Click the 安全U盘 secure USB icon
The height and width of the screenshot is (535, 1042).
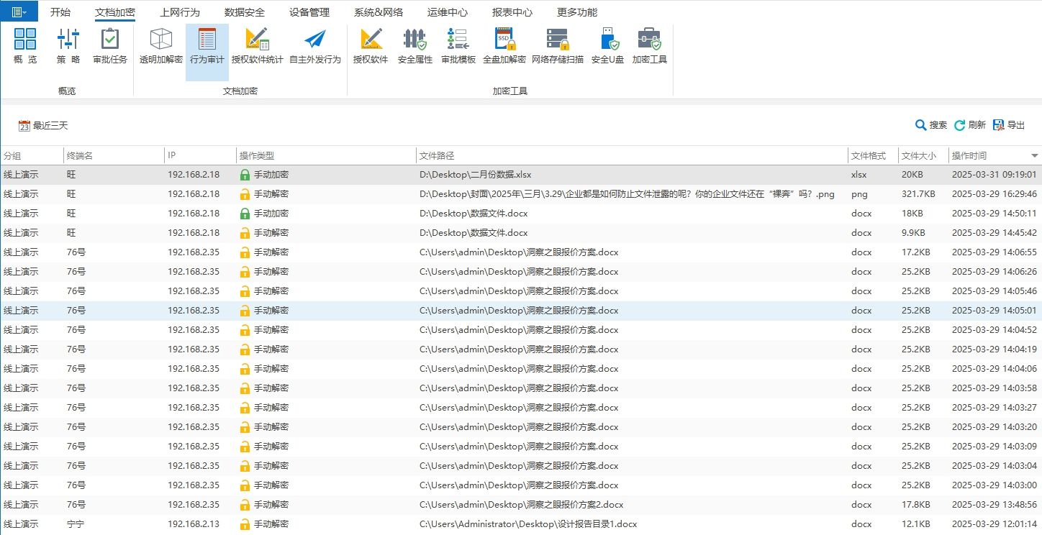607,45
